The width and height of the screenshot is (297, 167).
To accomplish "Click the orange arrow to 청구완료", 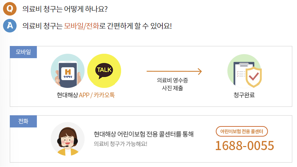I will (174, 71).
